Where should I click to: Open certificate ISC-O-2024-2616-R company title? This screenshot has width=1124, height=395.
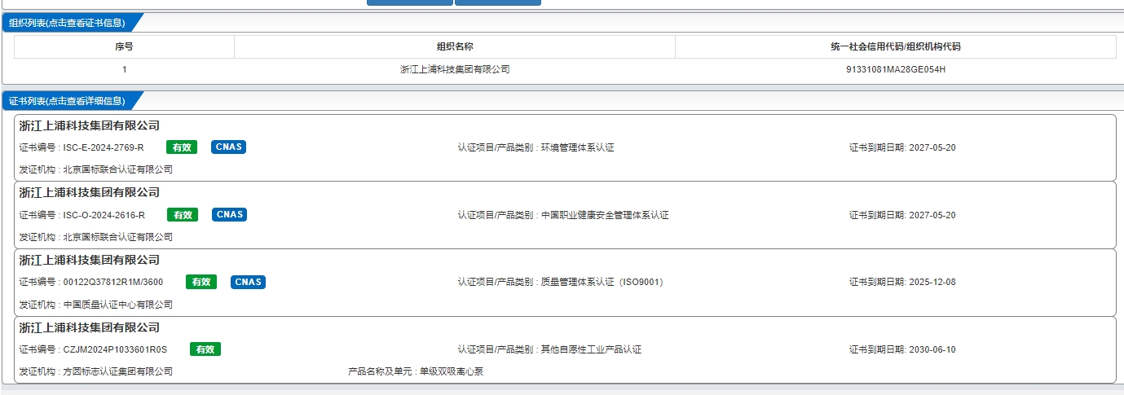pos(90,192)
